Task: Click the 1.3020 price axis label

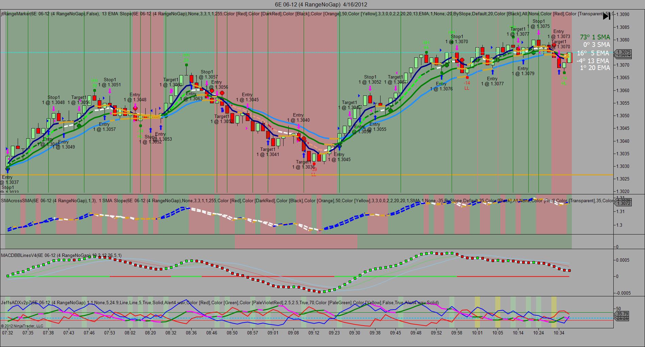Action: point(623,191)
